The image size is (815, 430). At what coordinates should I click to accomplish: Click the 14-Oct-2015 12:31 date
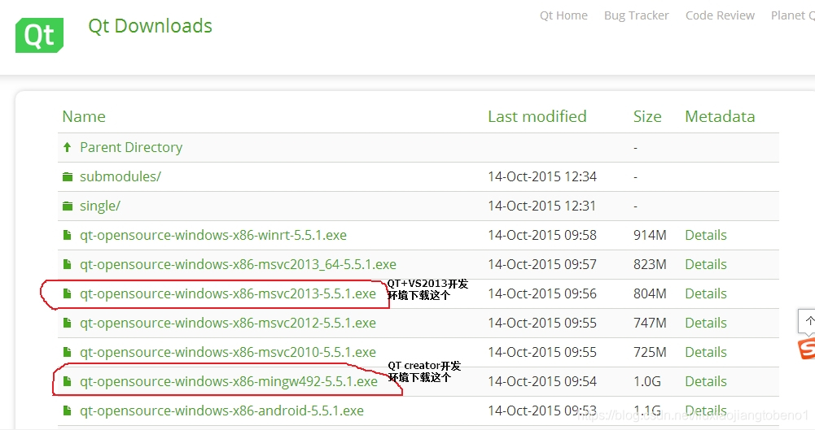point(542,206)
